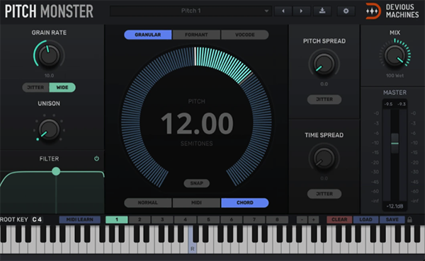Switch to NORMAL pitch mode
Image resolution: width=425 pixels, height=261 pixels.
click(x=148, y=203)
